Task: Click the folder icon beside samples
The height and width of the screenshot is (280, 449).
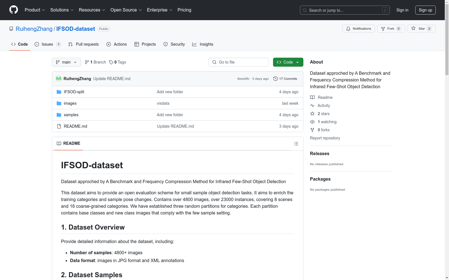Action: pos(59,115)
